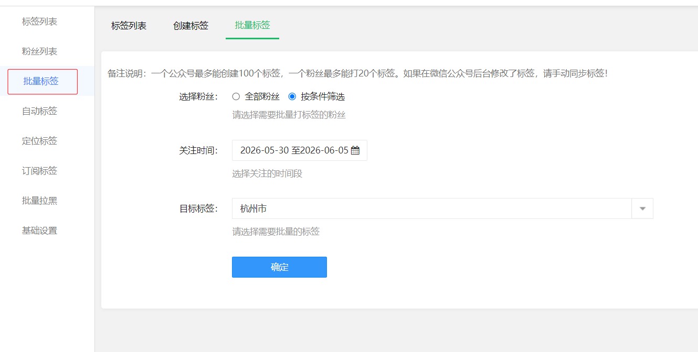The height and width of the screenshot is (352, 698).
Task: Click the 选择粉丝 field label
Action: coord(198,97)
